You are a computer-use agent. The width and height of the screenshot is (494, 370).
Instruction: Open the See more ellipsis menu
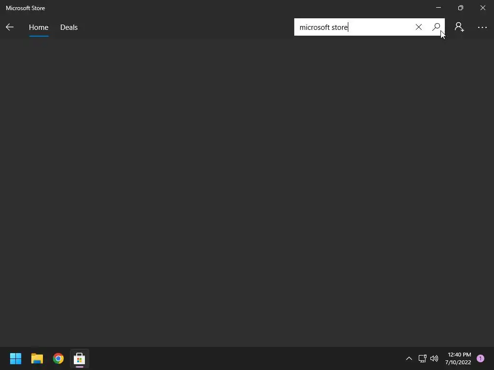pos(482,27)
